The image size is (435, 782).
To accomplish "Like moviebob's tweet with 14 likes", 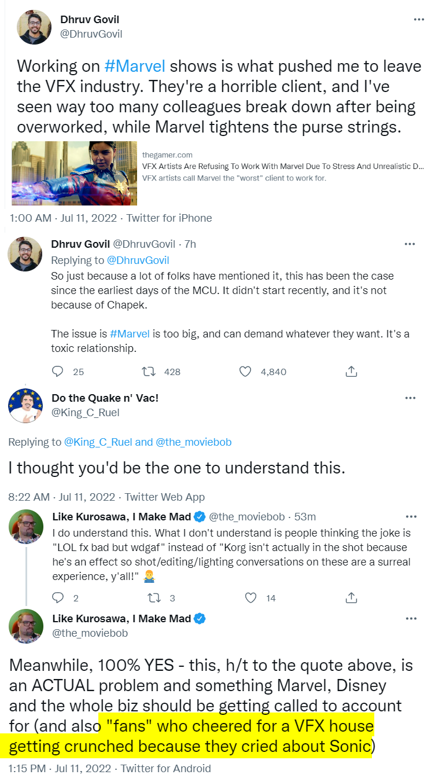I will coord(250,598).
